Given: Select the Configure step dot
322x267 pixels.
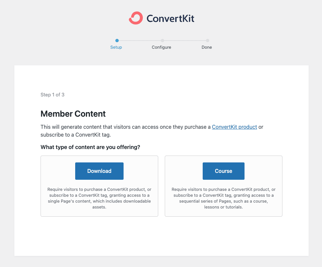Looking at the screenshot, I should (162, 41).
